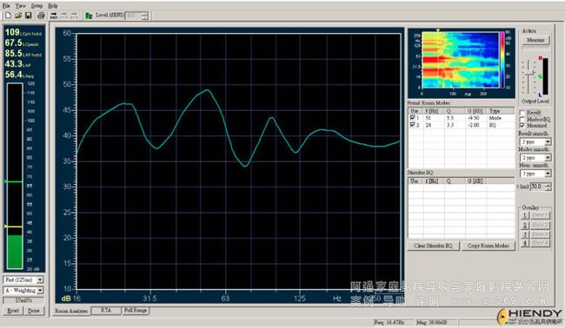The width and height of the screenshot is (565, 328).
Task: Select overlay slot 1 button
Action: tap(525, 215)
